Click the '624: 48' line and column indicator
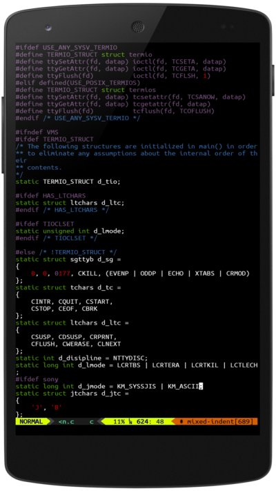The width and height of the screenshot is (276, 491). coord(150,421)
